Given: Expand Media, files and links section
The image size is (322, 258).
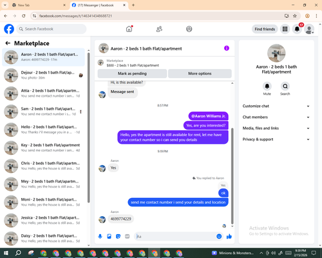Looking at the screenshot, I should click(276, 128).
